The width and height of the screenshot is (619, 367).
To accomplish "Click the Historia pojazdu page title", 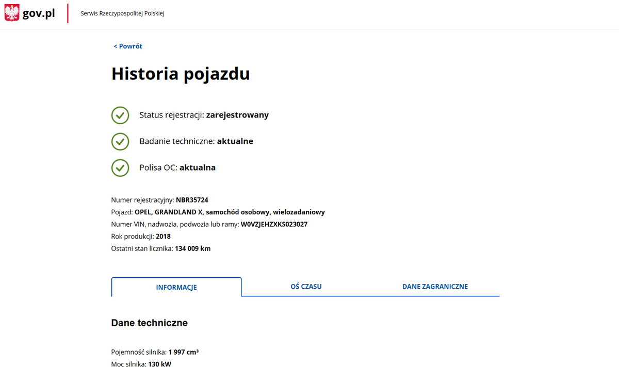I will [181, 73].
